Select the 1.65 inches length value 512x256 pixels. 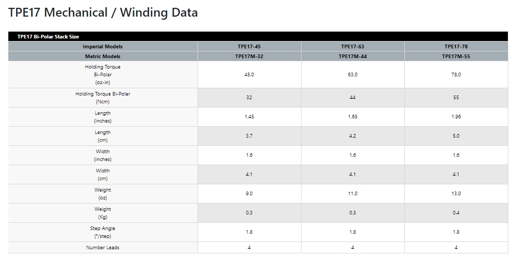(352, 117)
